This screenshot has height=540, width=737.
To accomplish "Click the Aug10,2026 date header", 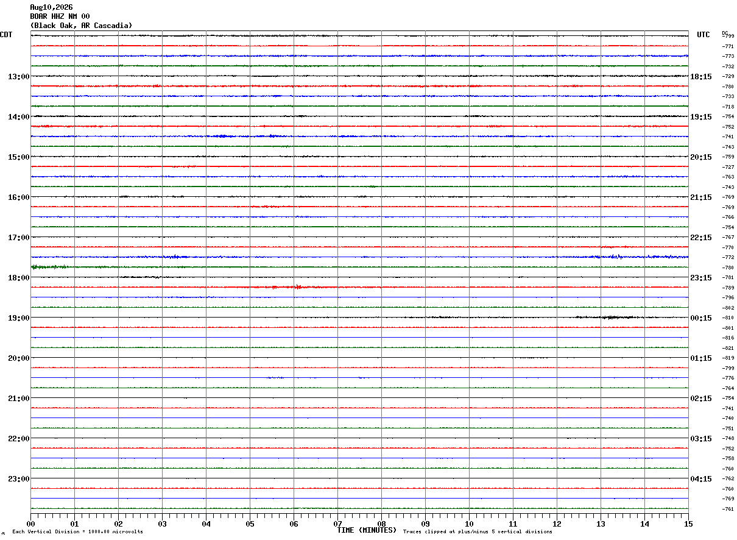I will [51, 7].
